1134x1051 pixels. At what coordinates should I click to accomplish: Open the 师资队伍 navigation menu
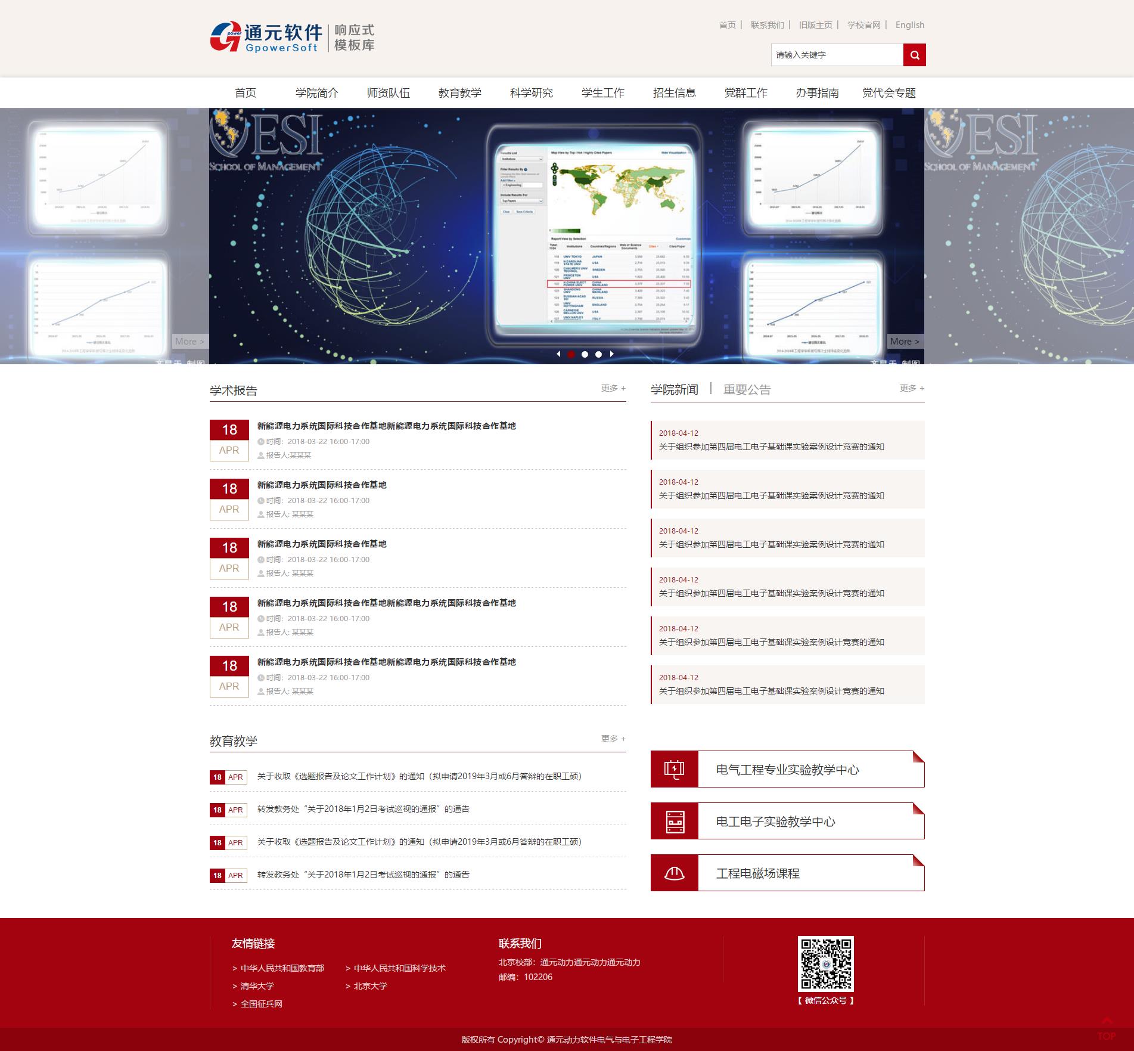(388, 93)
